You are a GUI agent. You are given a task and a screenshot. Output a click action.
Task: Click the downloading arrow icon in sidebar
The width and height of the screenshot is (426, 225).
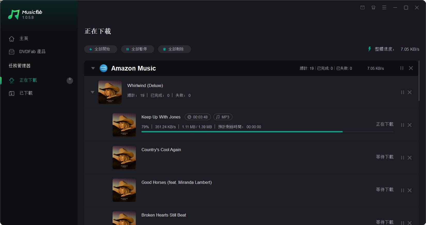coord(12,80)
